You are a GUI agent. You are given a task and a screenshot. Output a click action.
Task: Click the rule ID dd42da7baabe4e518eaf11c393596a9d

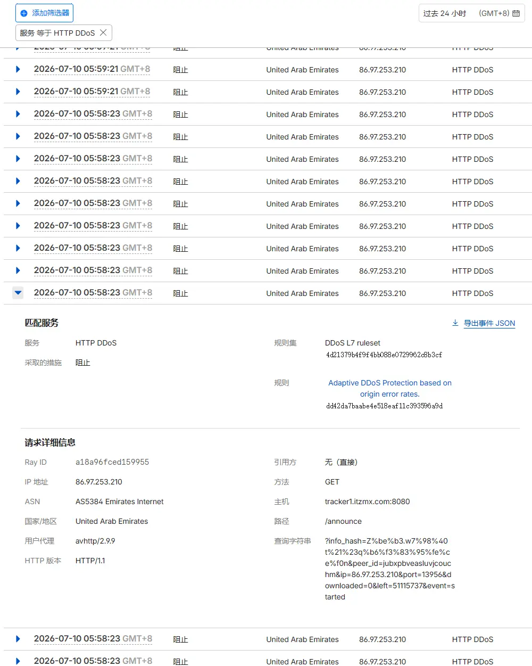point(385,406)
